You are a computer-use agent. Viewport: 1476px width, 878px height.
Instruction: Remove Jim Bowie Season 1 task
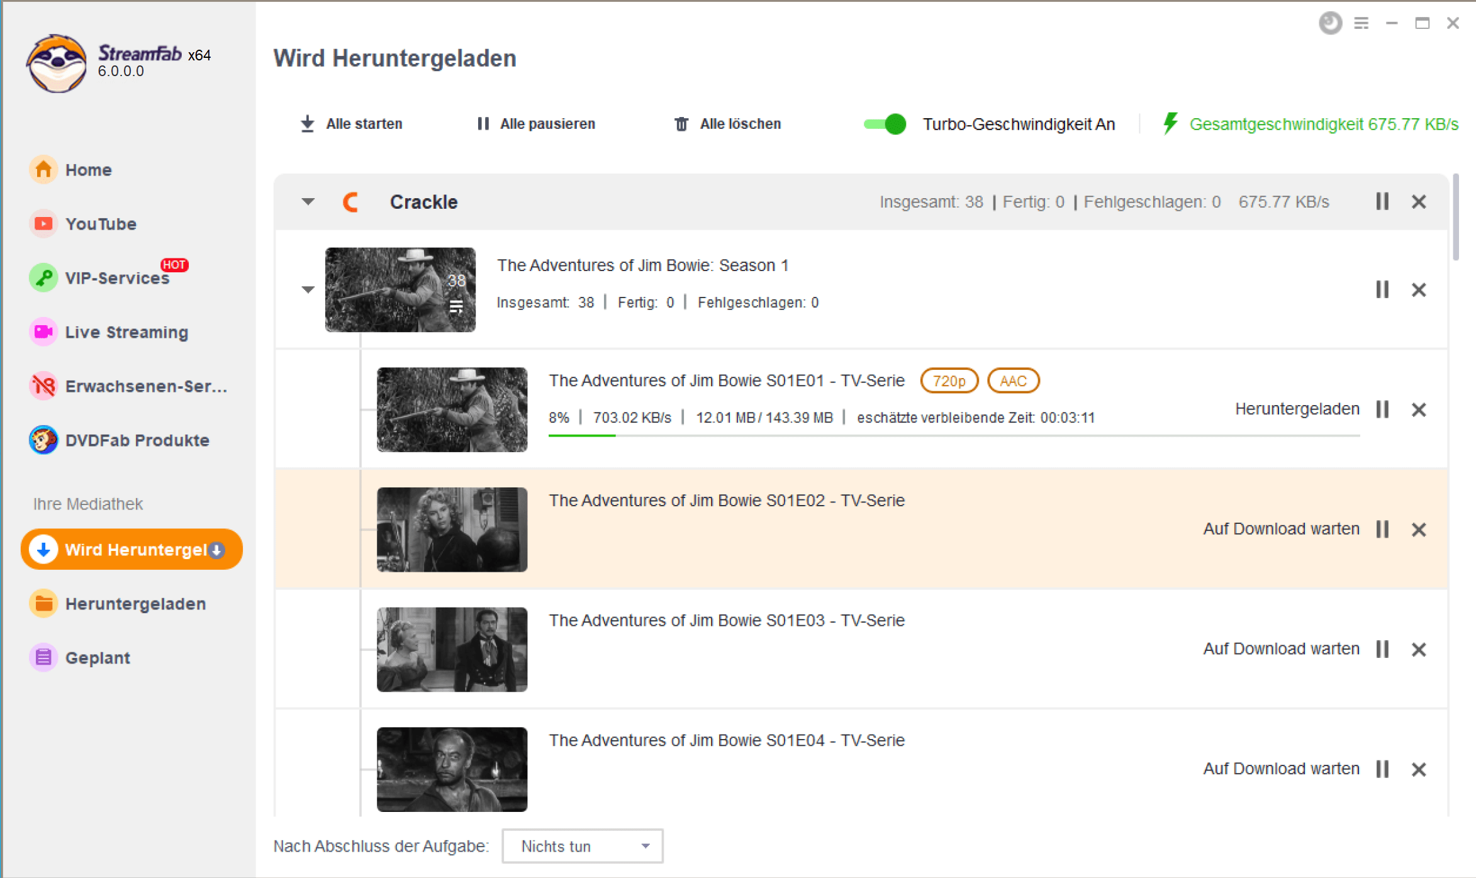click(x=1419, y=289)
